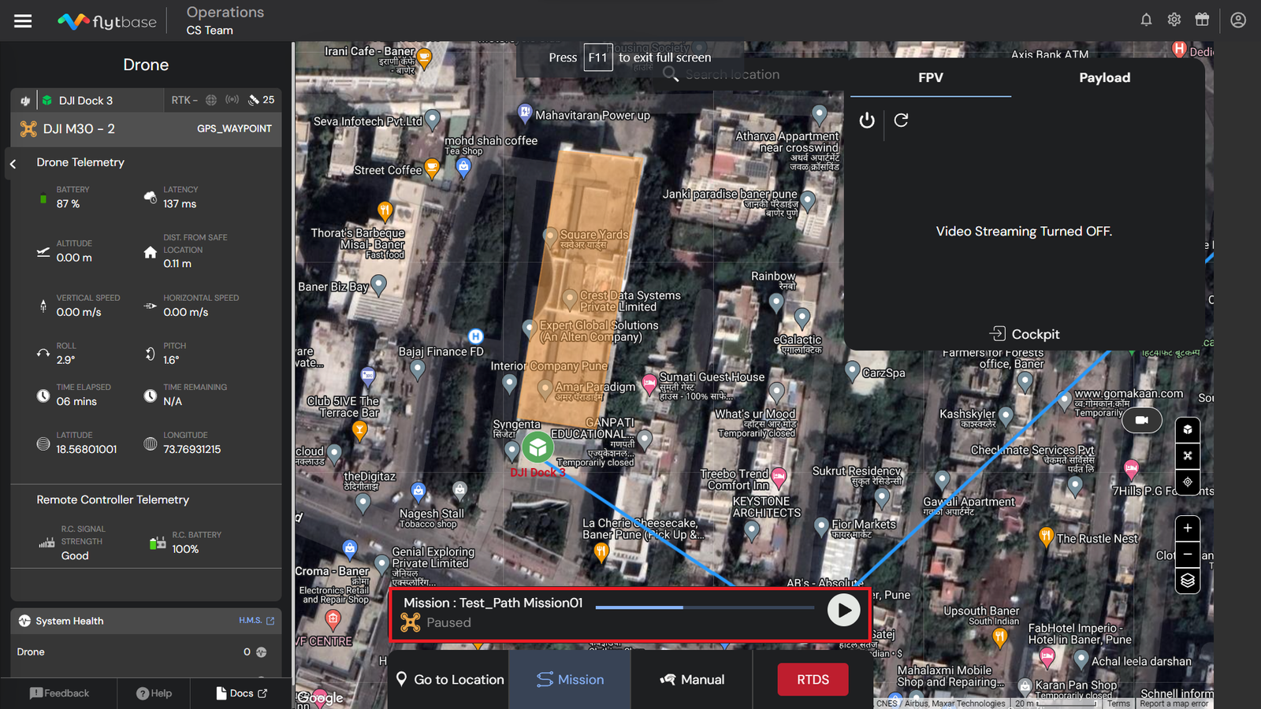Open the hamburger navigation menu
1261x709 pixels.
[x=23, y=21]
